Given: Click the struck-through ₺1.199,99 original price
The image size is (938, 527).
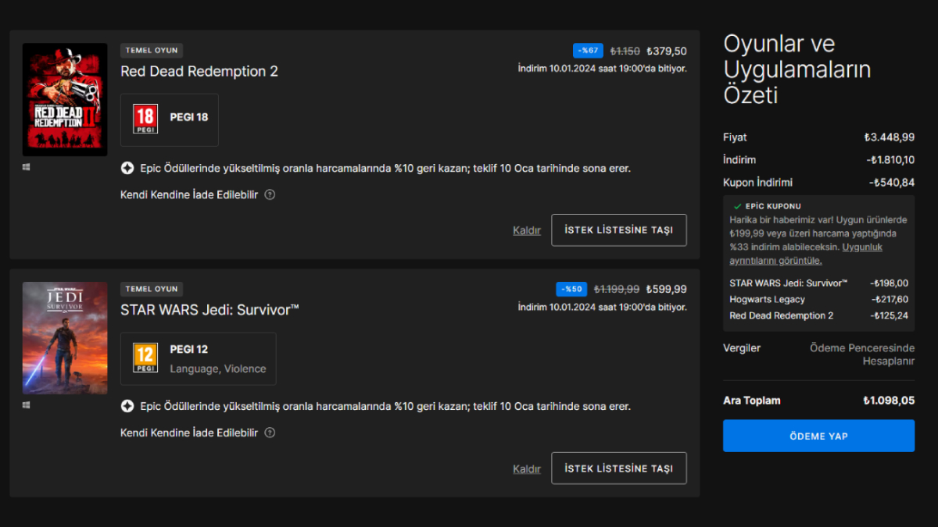Looking at the screenshot, I should point(617,289).
